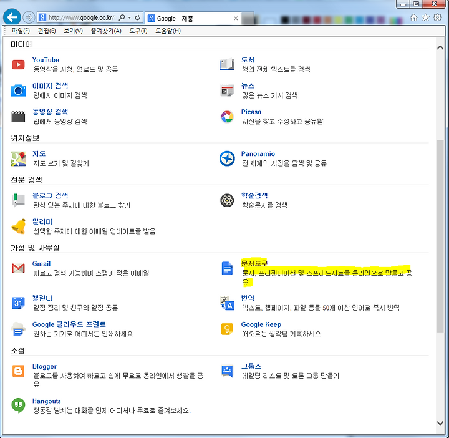449x438 pixels.
Task: Follow the 동영상 검색 link
Action: pos(50,112)
